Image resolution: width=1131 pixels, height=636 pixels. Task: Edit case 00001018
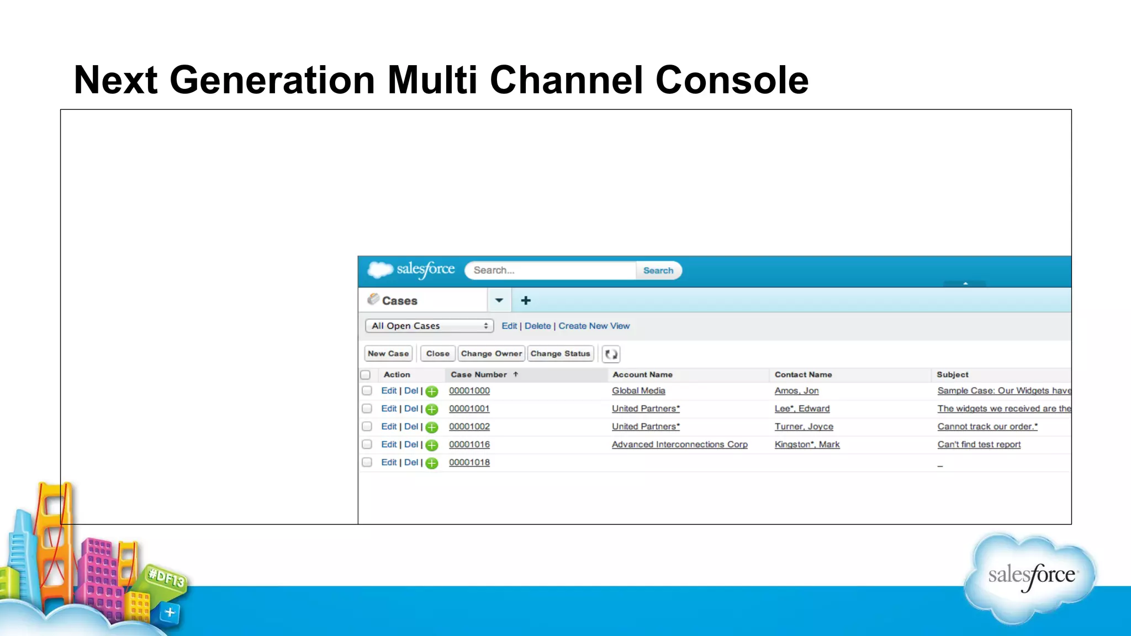[x=389, y=462]
